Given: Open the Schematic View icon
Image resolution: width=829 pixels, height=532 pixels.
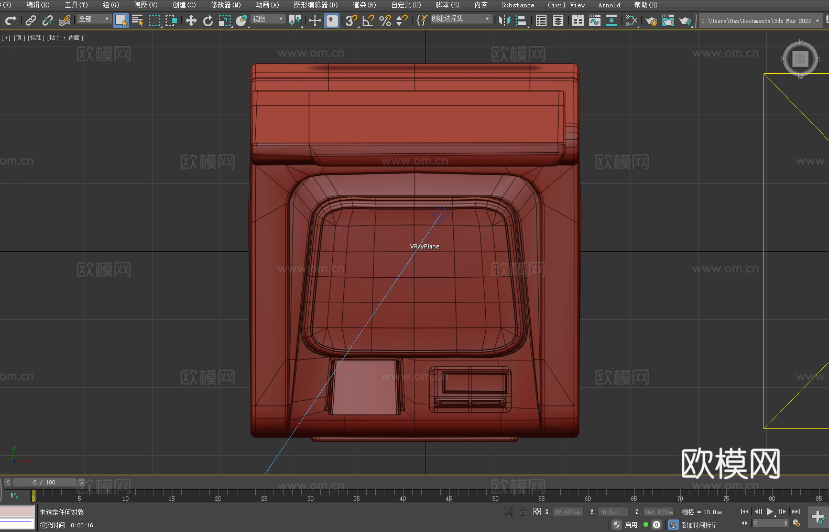Looking at the screenshot, I should [x=611, y=20].
